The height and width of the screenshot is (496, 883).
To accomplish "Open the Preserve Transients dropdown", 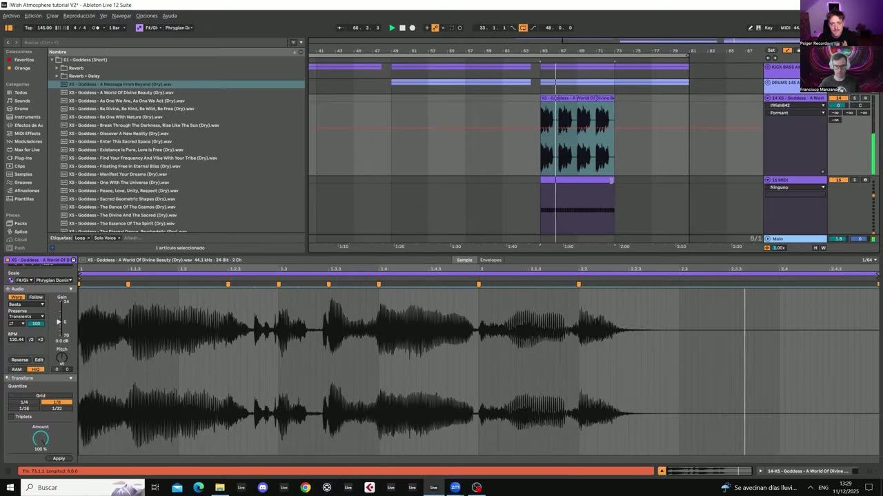I will (26, 316).
